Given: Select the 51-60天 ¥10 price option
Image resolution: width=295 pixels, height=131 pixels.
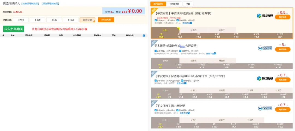Looking at the screenshot, I should (x=283, y=96).
